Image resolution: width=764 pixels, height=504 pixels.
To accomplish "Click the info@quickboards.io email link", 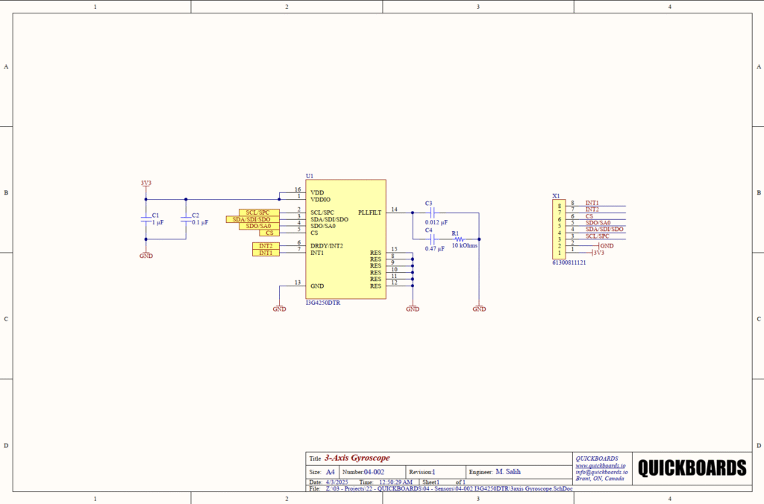I will point(601,472).
